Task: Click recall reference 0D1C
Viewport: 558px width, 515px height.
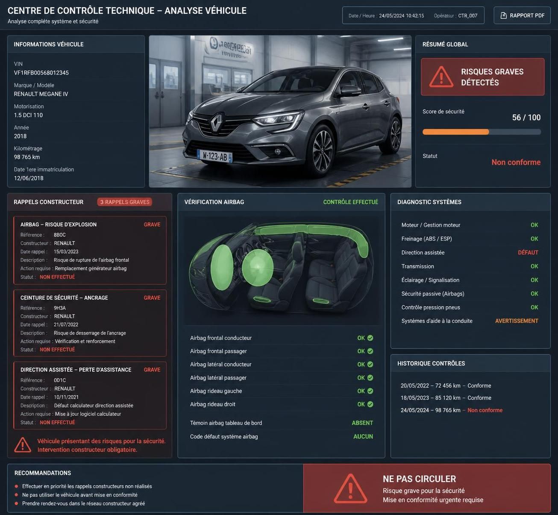Action: (x=60, y=380)
